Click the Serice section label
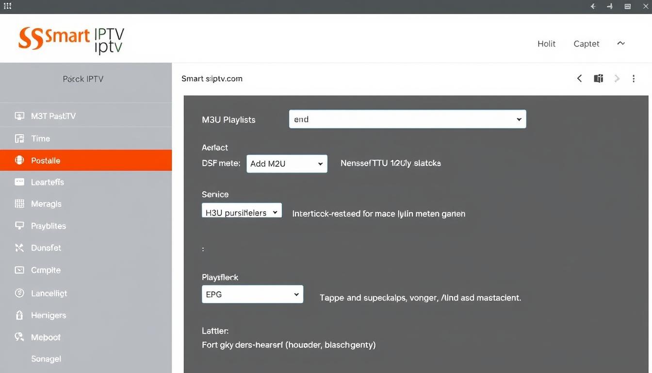This screenshot has width=652, height=373. point(215,194)
